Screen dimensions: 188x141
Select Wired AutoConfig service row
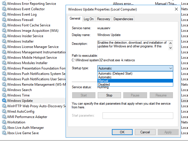(x=21, y=111)
